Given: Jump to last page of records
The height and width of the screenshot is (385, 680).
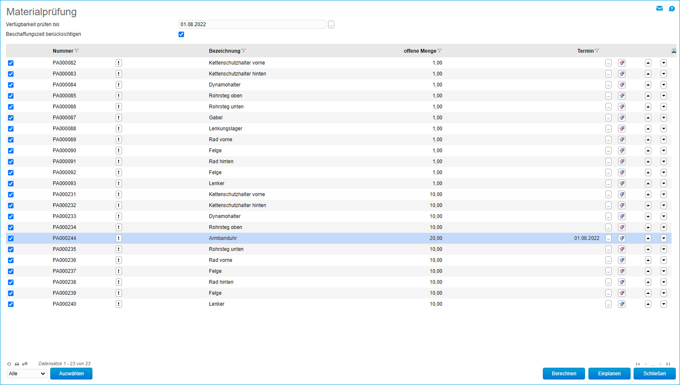Looking at the screenshot, I should tap(668, 364).
